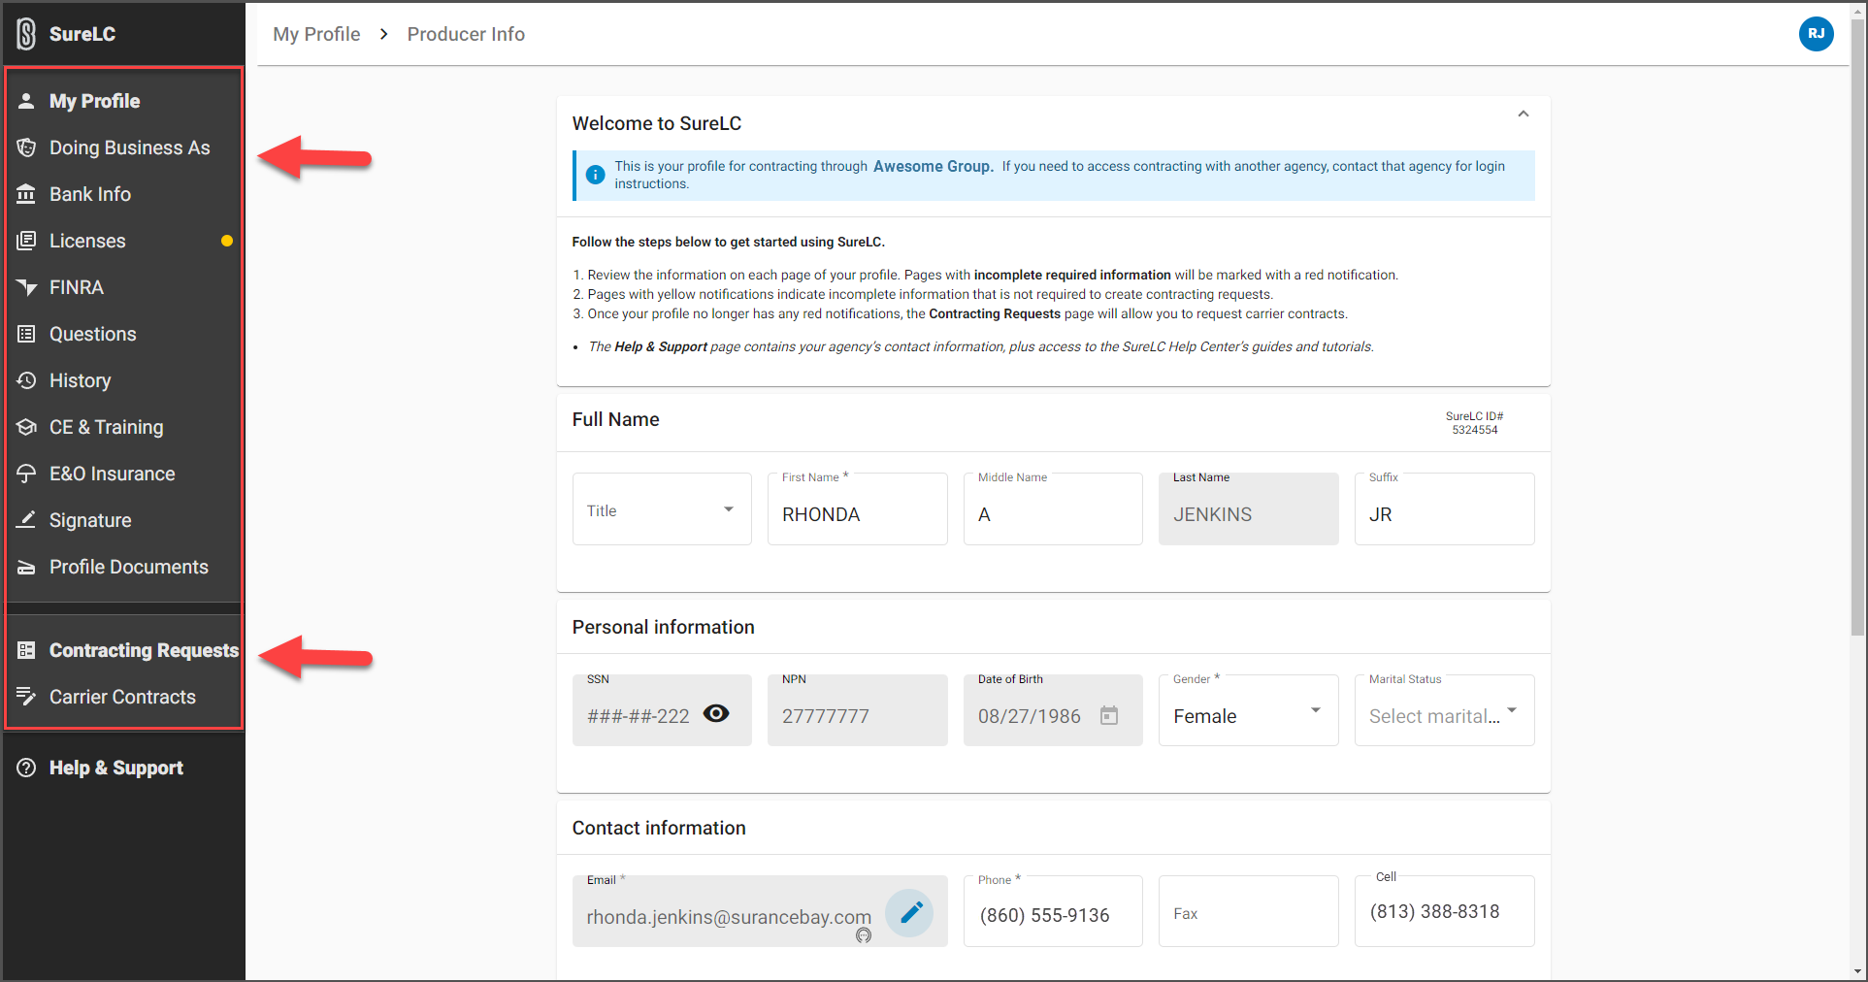1868x982 pixels.
Task: Open the Date of Birth calendar icon
Action: click(1109, 715)
